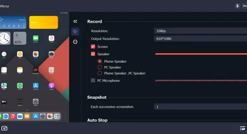Screen dimensions: 247x134
Task: Open Settings on the home screen grid
Action: pos(36,101)
